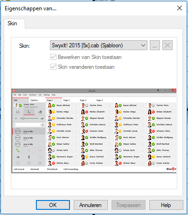188x215 pixels.
Task: Toggle 'Bewerken van Skin toestaan' checkbox
Action: click(x=53, y=57)
